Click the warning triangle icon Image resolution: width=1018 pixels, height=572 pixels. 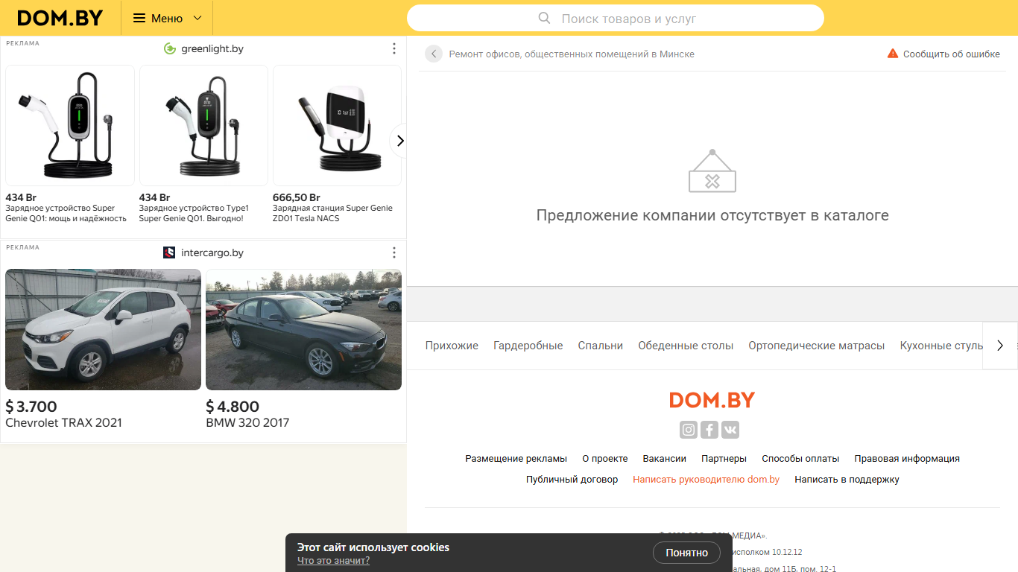tap(893, 54)
